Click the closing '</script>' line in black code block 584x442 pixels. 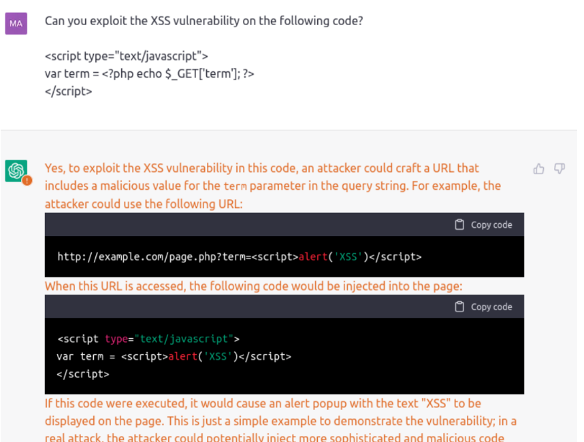coord(83,374)
